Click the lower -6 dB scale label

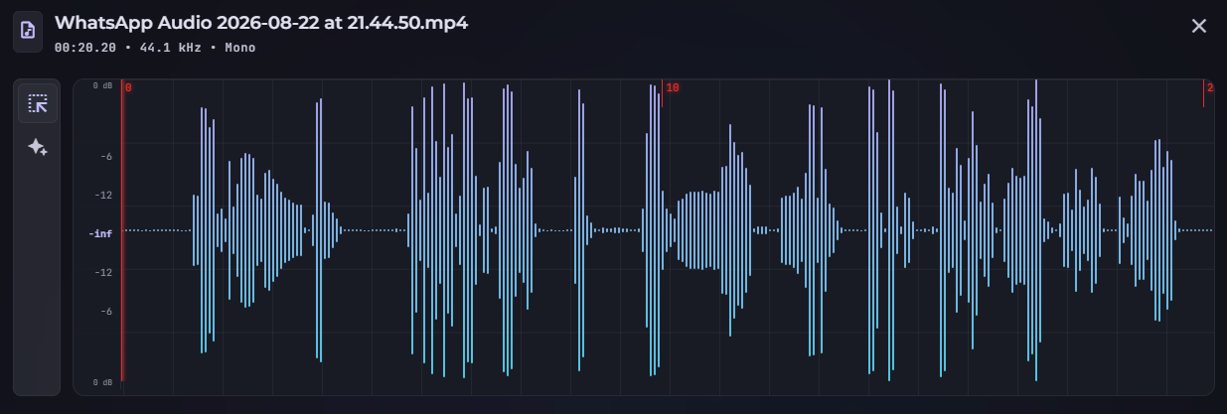pos(105,311)
